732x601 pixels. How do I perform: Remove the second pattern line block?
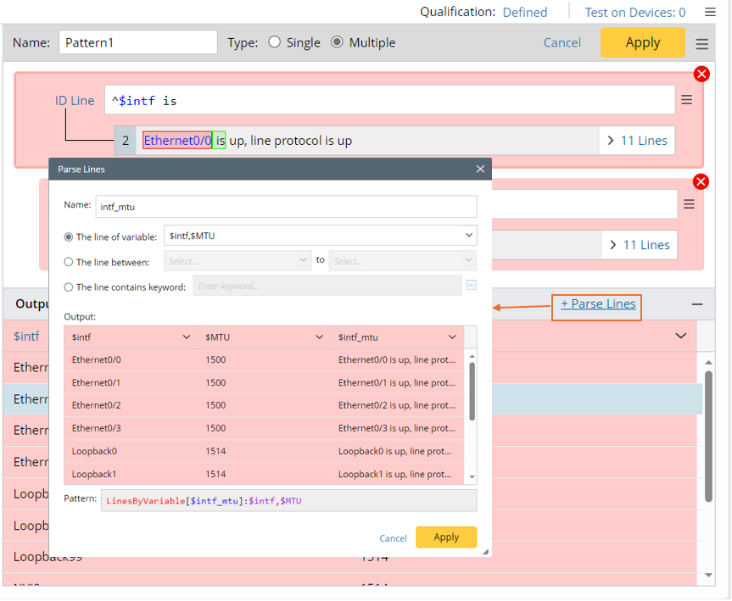tap(701, 181)
